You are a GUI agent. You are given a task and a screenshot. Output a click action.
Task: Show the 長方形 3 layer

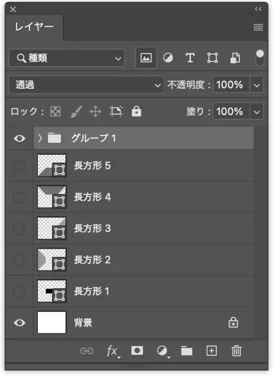(18, 228)
